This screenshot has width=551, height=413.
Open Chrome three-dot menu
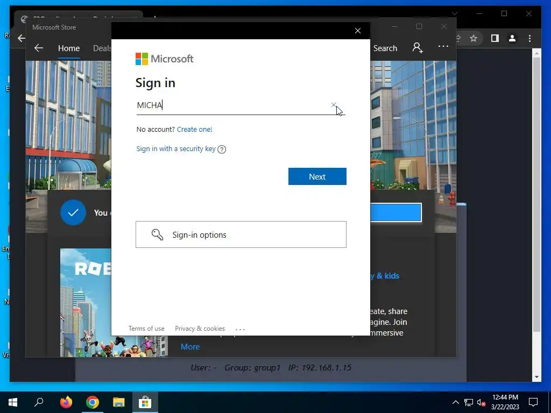529,38
